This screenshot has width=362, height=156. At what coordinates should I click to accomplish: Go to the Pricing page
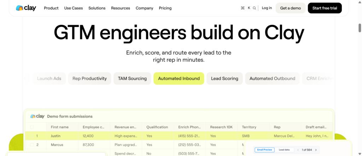[x=165, y=8]
